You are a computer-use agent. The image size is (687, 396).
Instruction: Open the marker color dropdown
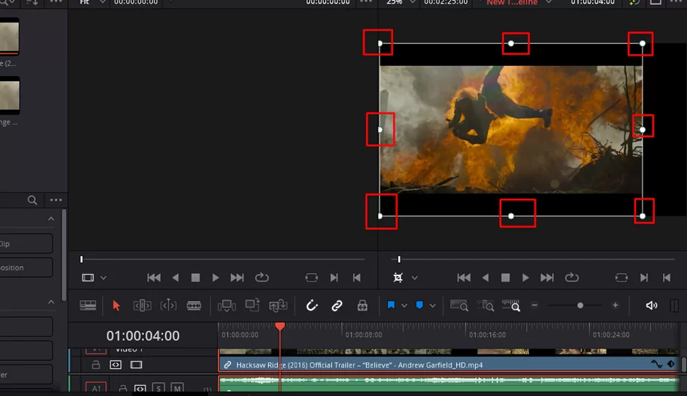(433, 305)
